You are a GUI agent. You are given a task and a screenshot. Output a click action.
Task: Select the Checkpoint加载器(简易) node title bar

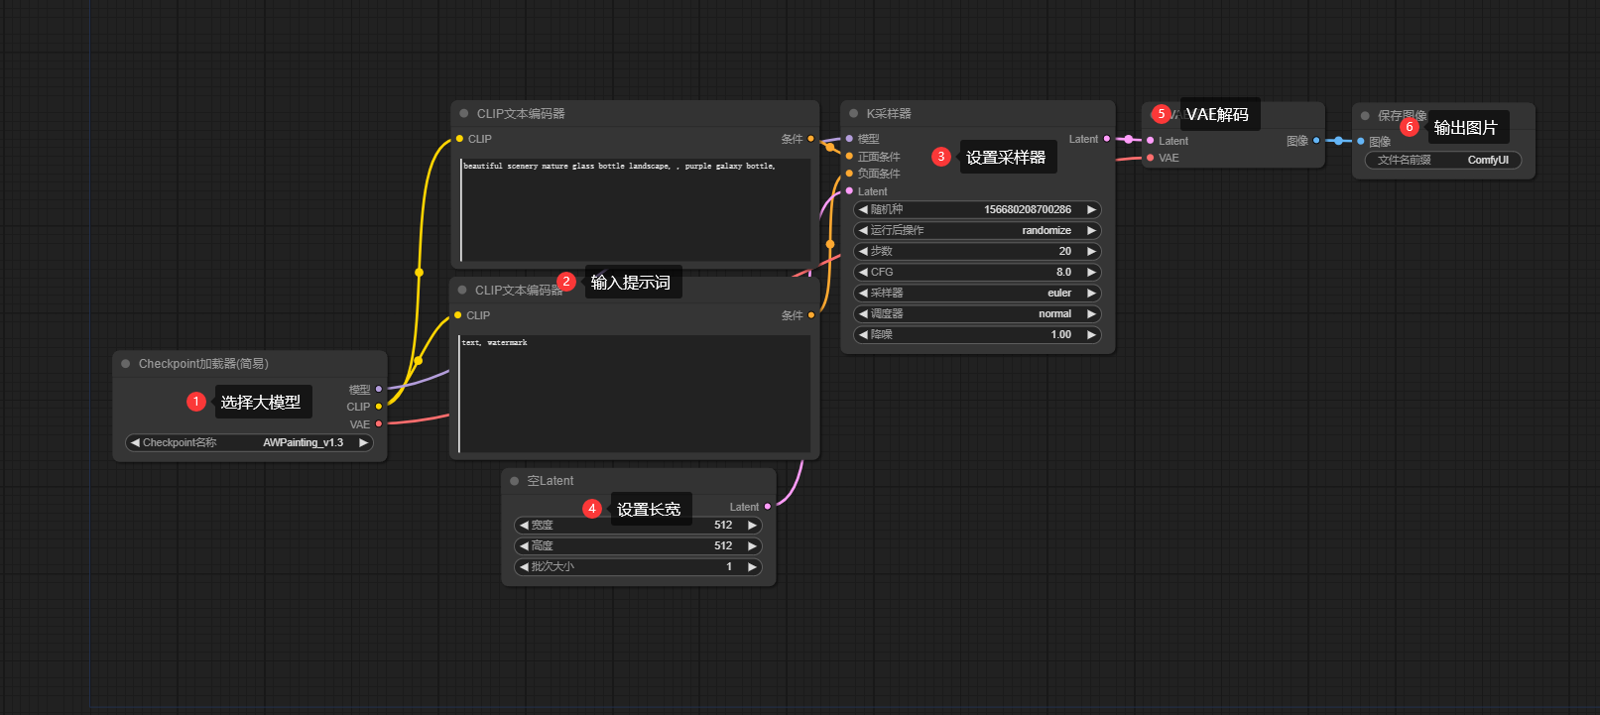(250, 364)
